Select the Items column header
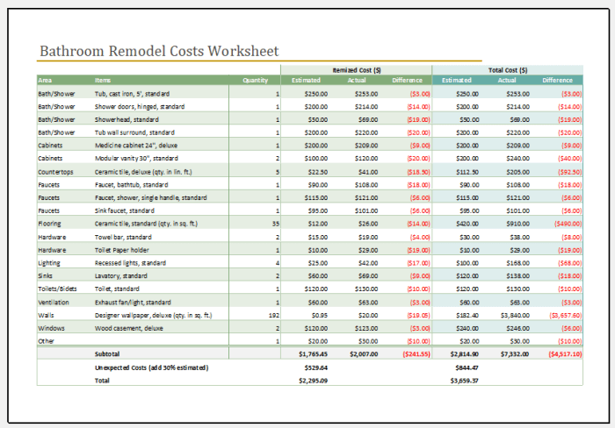 coord(104,80)
